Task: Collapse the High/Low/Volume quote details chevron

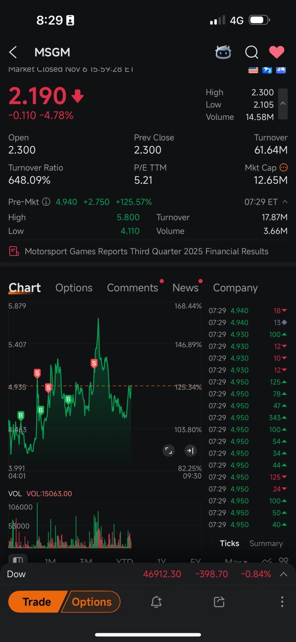Action: pos(283,104)
